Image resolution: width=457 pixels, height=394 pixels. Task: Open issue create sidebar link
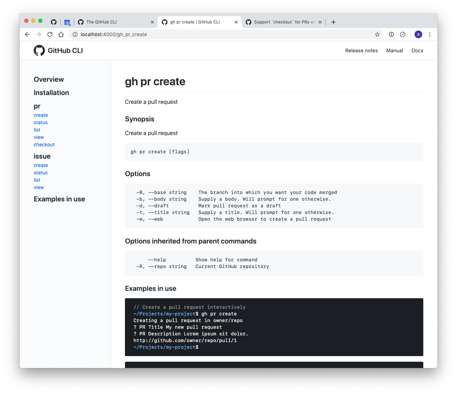coord(41,165)
